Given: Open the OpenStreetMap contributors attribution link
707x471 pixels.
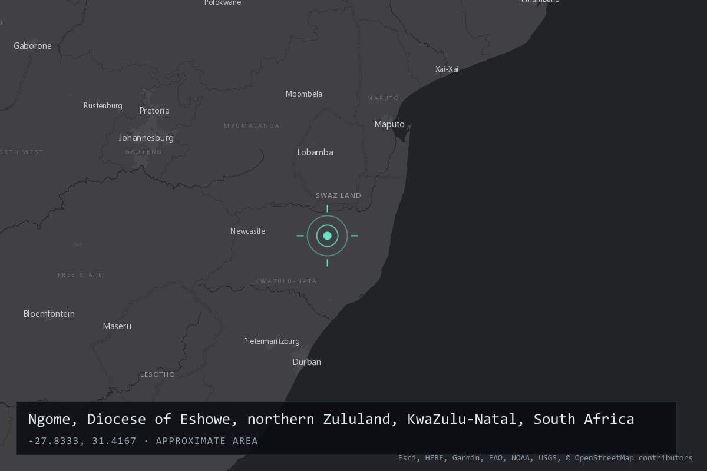Looking at the screenshot, I should pyautogui.click(x=629, y=458).
